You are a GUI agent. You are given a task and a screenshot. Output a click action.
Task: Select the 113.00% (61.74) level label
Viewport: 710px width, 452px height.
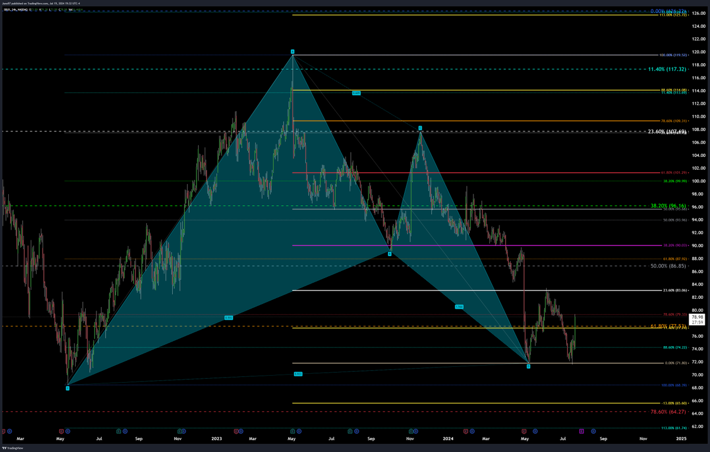[674, 428]
